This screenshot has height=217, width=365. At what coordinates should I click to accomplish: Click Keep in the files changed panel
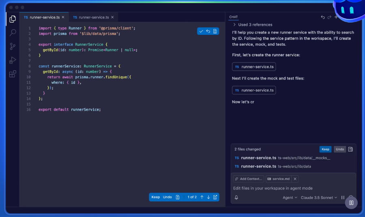click(x=325, y=149)
